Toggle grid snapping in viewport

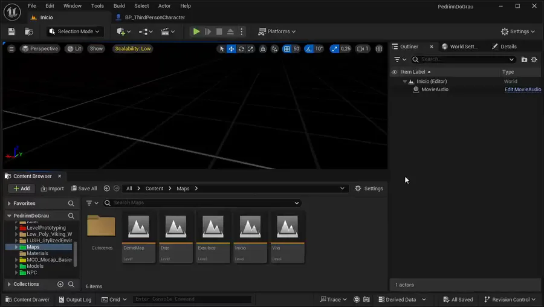287,49
